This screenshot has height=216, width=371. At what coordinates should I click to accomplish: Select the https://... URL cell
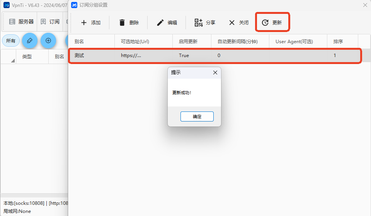144,56
